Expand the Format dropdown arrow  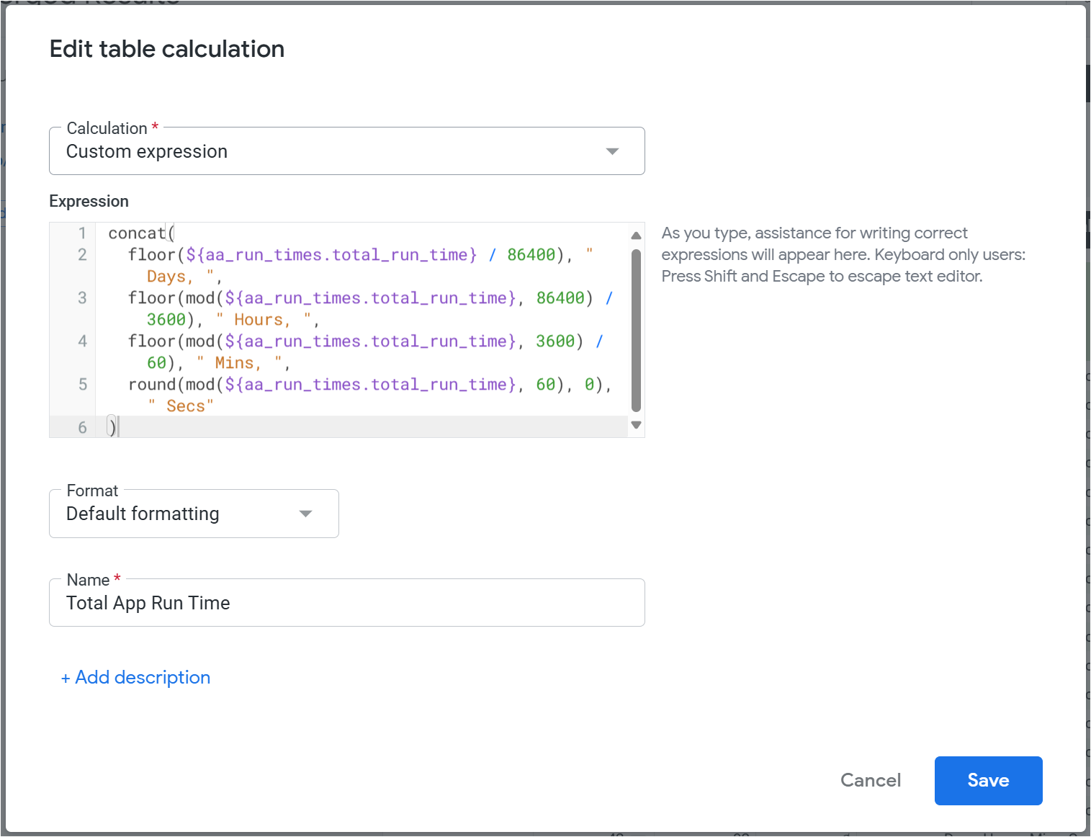pyautogui.click(x=305, y=514)
